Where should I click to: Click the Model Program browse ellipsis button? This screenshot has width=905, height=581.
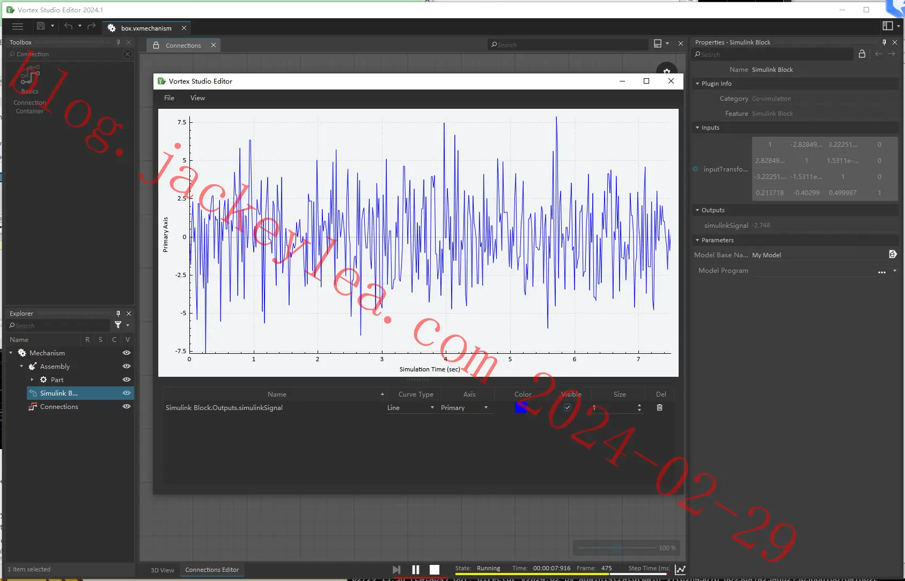pos(881,272)
